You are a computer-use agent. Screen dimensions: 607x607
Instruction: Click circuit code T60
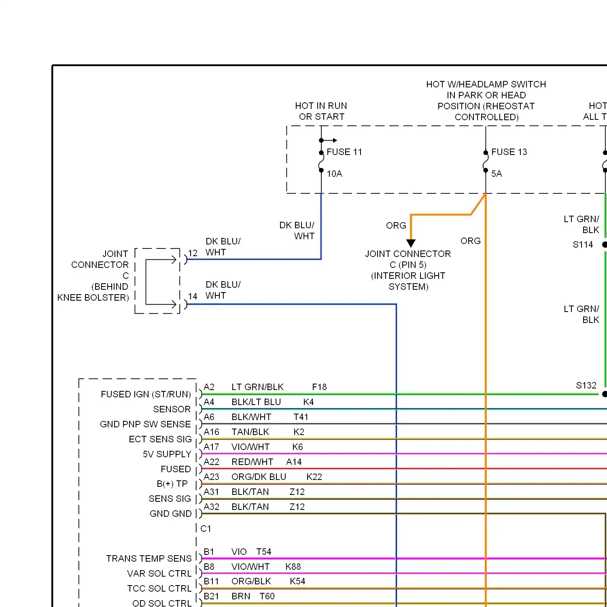click(267, 596)
